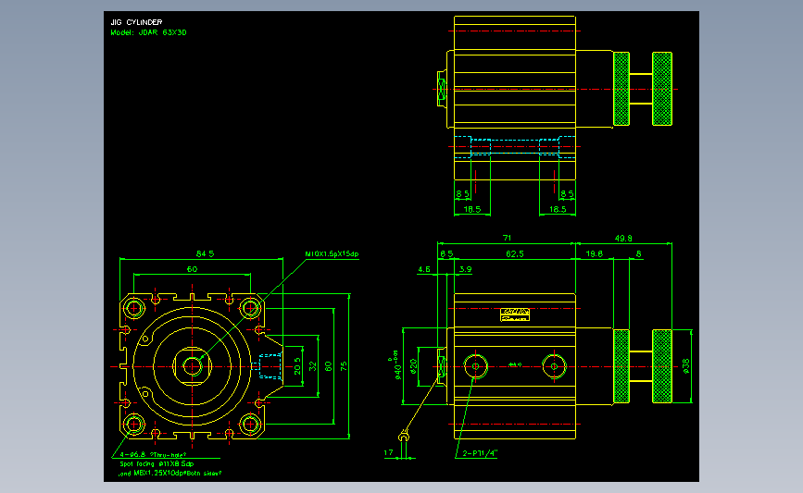The height and width of the screenshot is (493, 803).
Task: Select the 4.6 dimension value
Action: (424, 269)
